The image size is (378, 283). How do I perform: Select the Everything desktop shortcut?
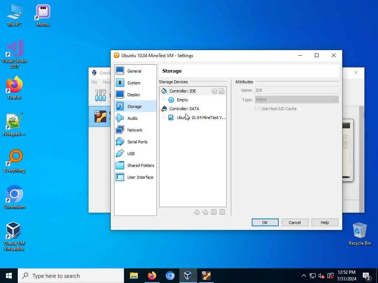pos(14,161)
